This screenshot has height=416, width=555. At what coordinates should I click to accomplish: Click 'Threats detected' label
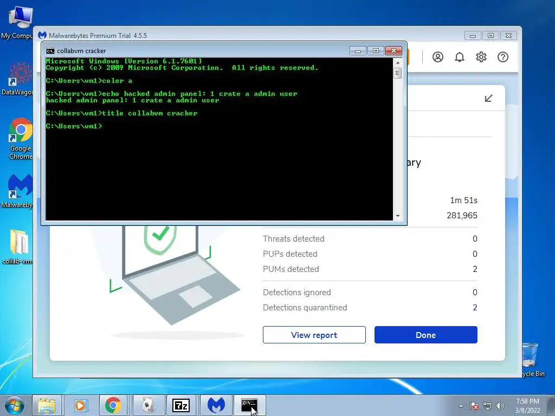click(x=293, y=239)
